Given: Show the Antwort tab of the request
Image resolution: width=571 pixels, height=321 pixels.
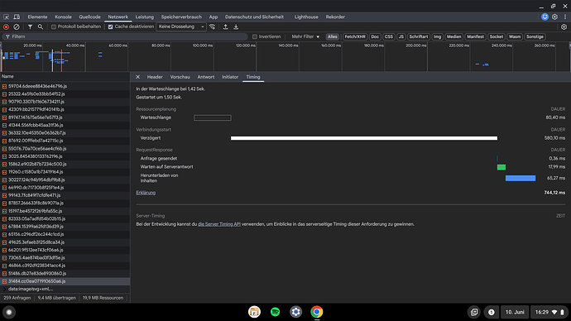Looking at the screenshot, I should pyautogui.click(x=206, y=77).
